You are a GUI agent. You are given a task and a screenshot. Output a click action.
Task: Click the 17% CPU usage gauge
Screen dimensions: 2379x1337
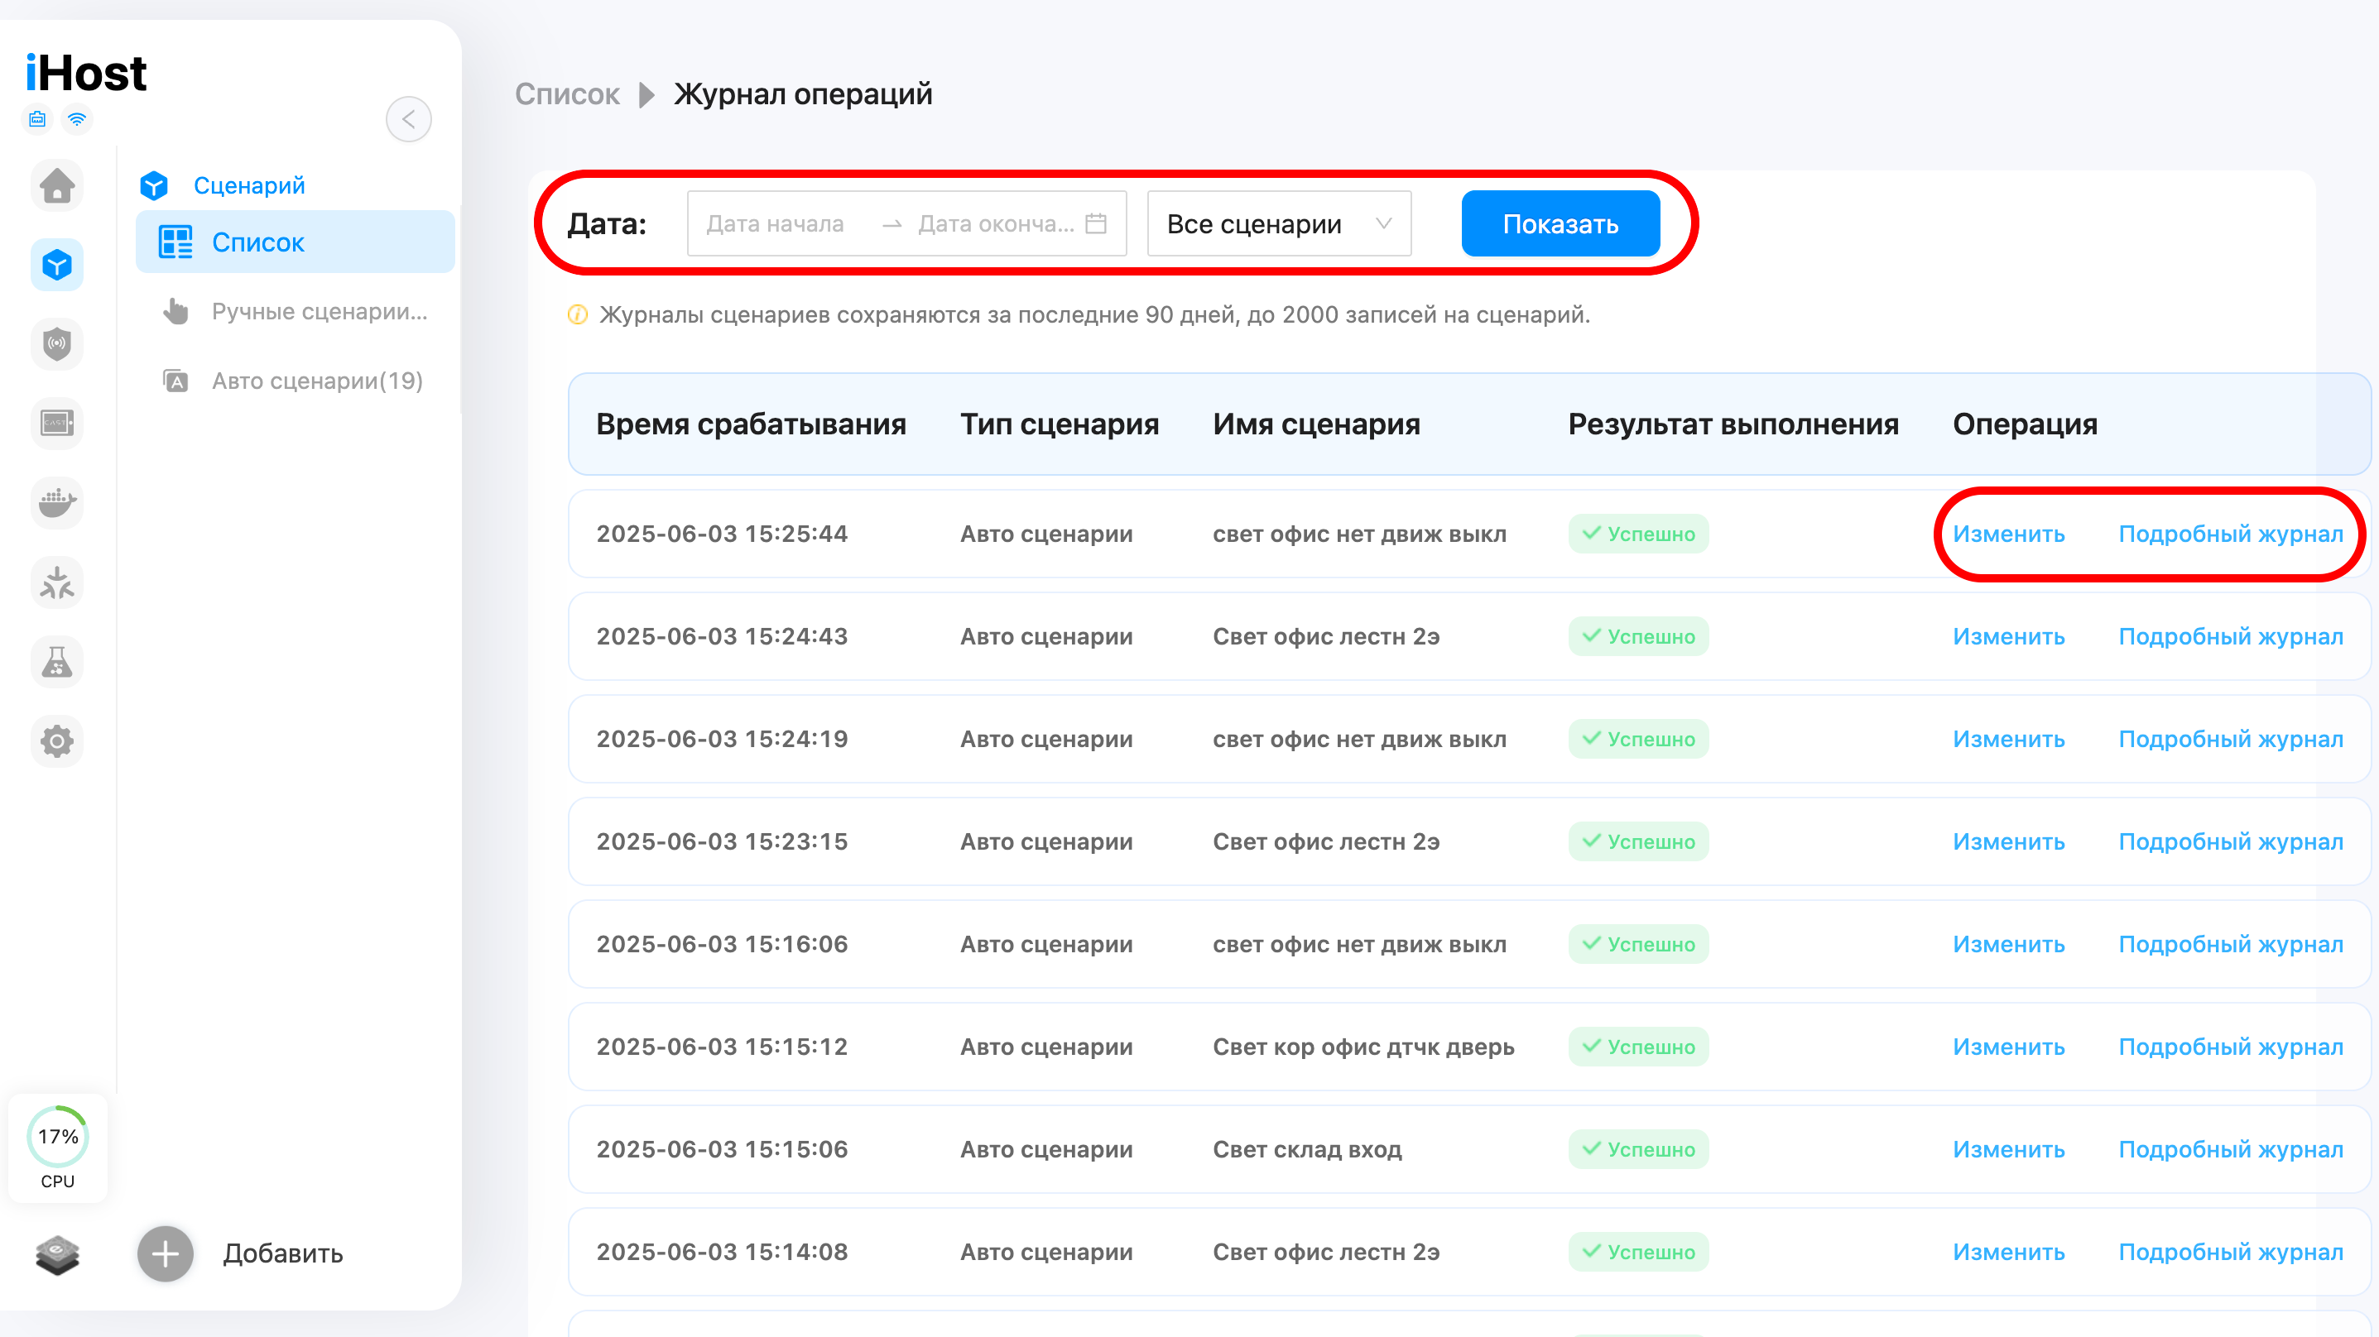pyautogui.click(x=58, y=1137)
